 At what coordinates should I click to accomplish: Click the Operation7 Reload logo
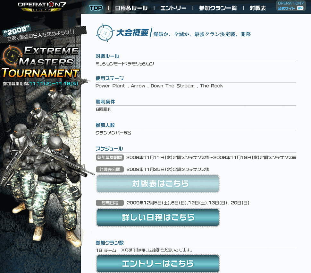click(x=42, y=7)
